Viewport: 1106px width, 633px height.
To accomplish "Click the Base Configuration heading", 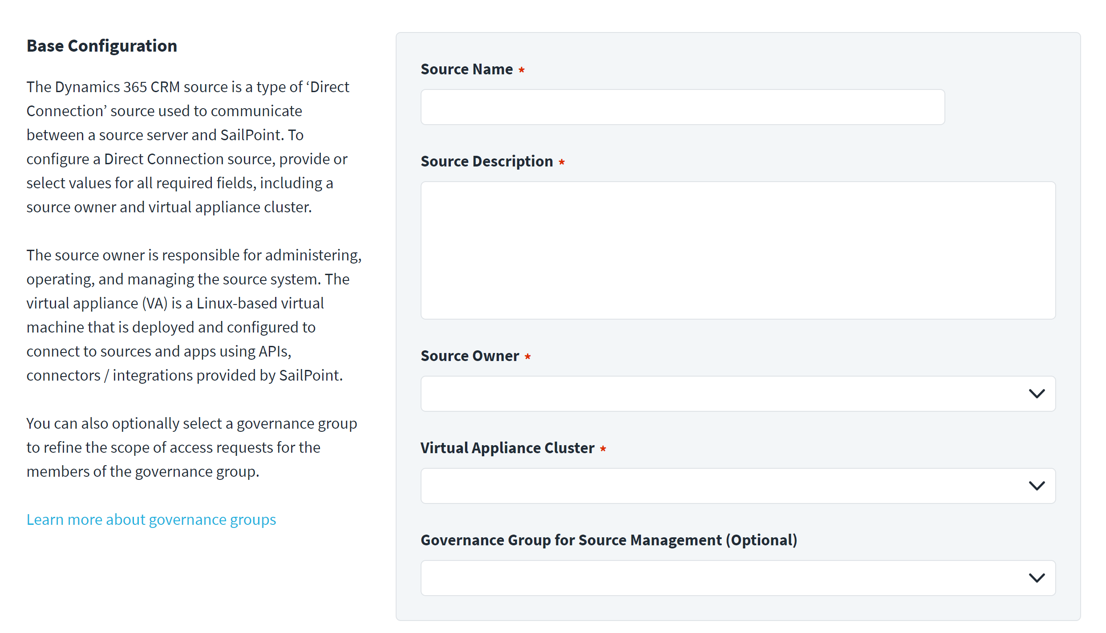I will pos(102,46).
